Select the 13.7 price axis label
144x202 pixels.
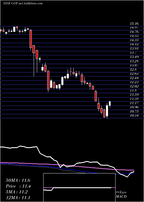pyautogui.click(x=133, y=53)
